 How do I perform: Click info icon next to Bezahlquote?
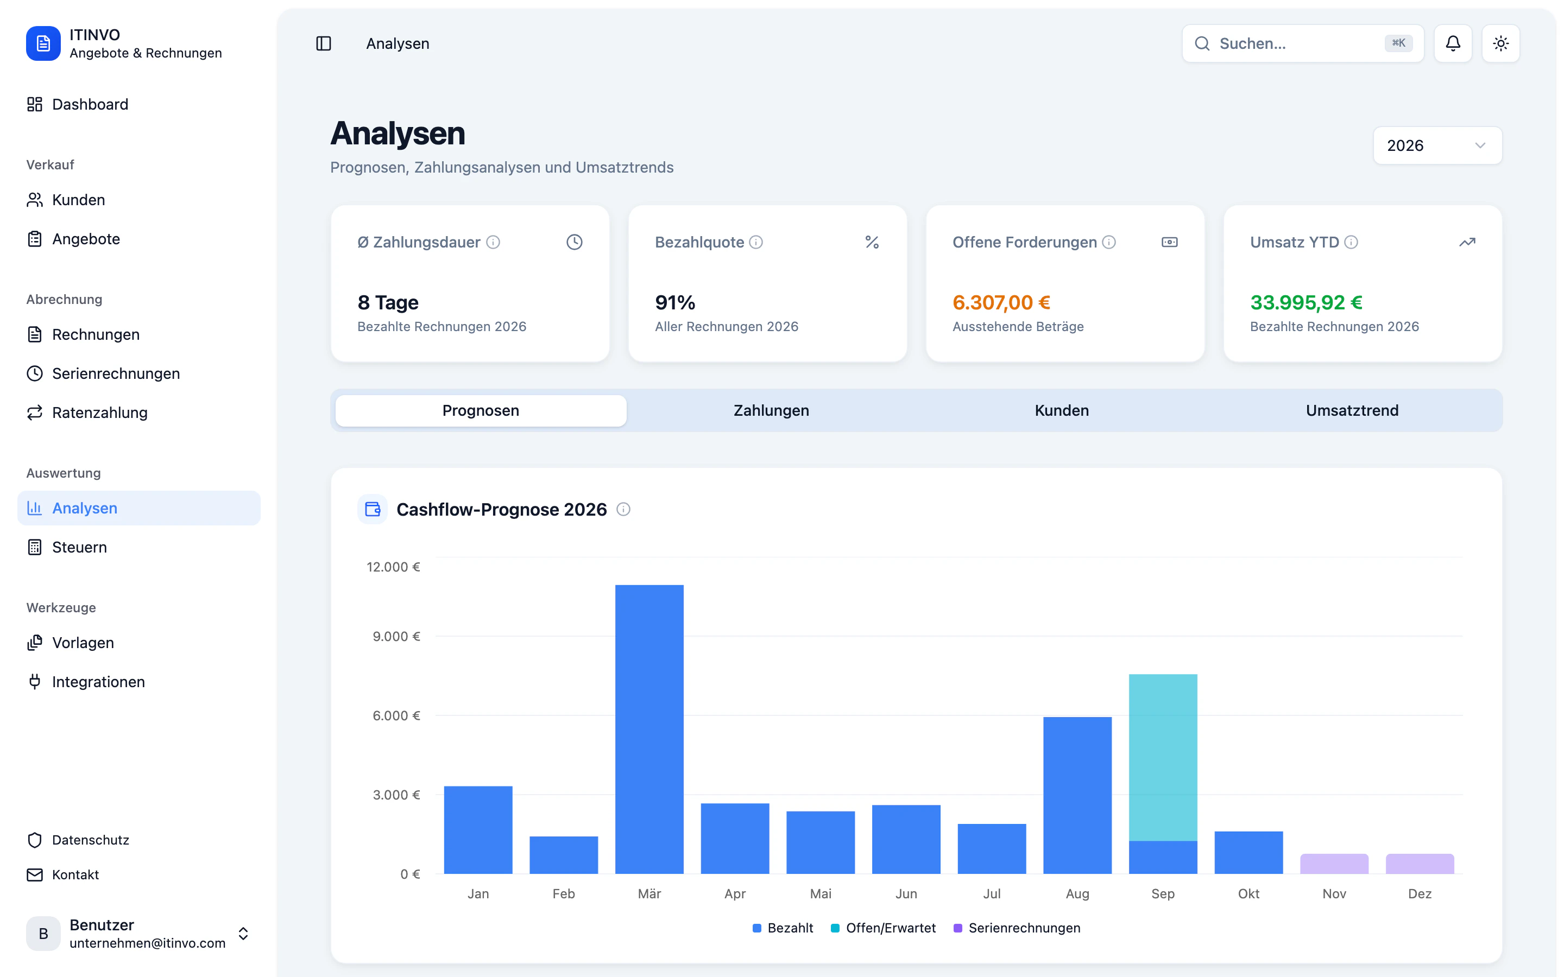756,242
